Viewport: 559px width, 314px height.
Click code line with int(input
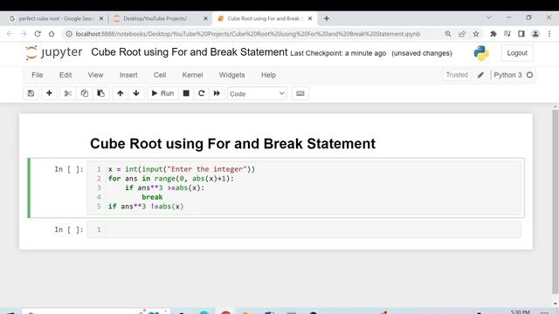click(182, 169)
